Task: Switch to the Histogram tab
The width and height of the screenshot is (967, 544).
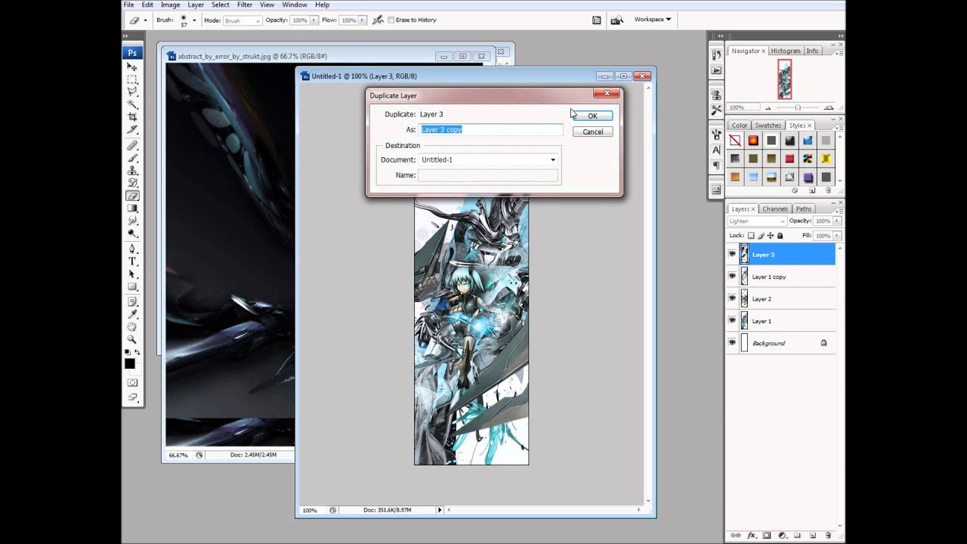Action: (x=786, y=51)
